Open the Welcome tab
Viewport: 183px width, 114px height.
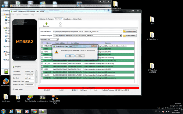point(42,19)
